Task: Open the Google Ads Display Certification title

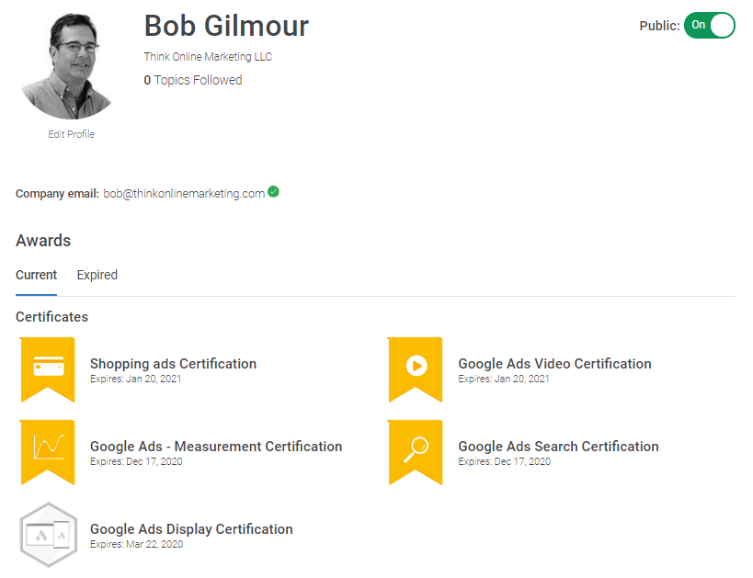Action: [x=191, y=529]
